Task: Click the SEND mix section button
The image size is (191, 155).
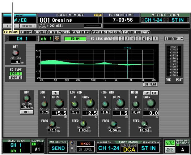Action: 58,148
